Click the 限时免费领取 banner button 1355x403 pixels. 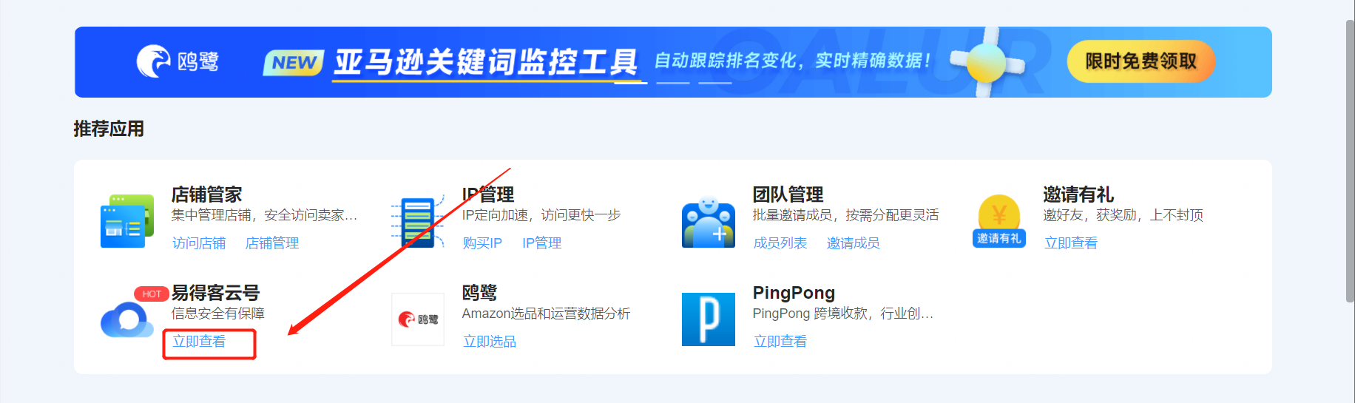[x=1141, y=61]
